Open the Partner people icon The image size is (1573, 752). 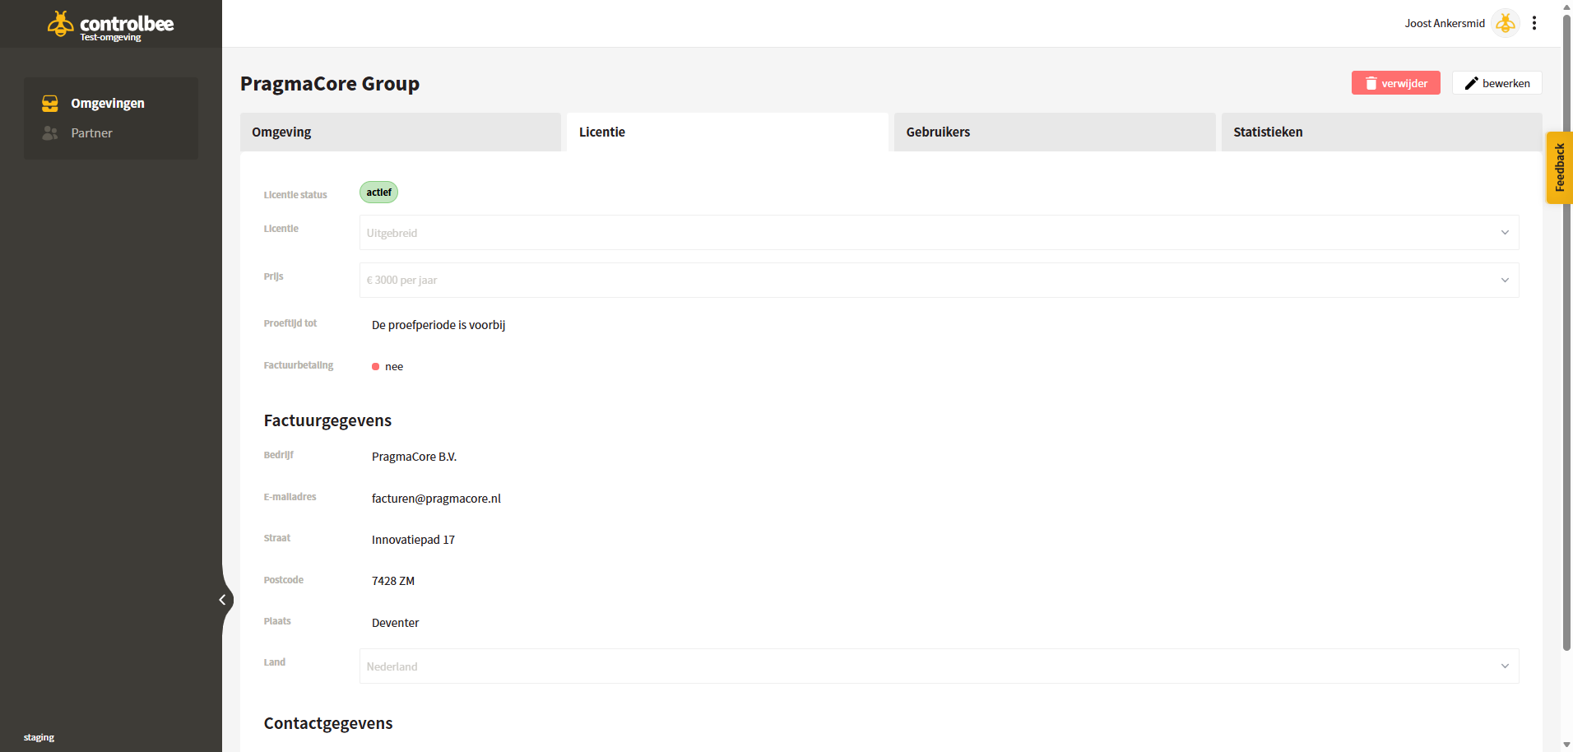[x=50, y=132]
